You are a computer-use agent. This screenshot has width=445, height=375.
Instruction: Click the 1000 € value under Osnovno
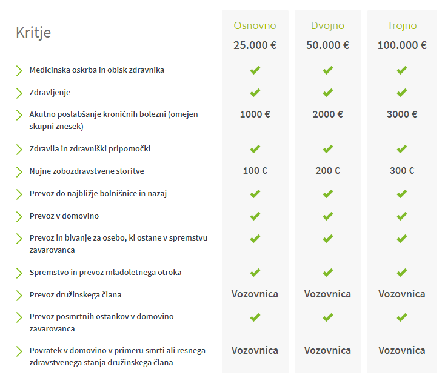click(x=255, y=114)
